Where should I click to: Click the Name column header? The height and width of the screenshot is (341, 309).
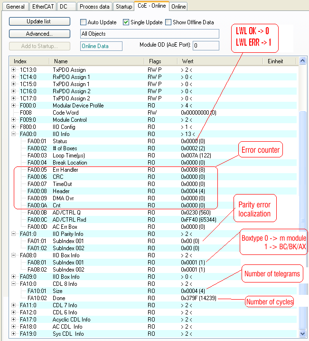(x=97, y=61)
